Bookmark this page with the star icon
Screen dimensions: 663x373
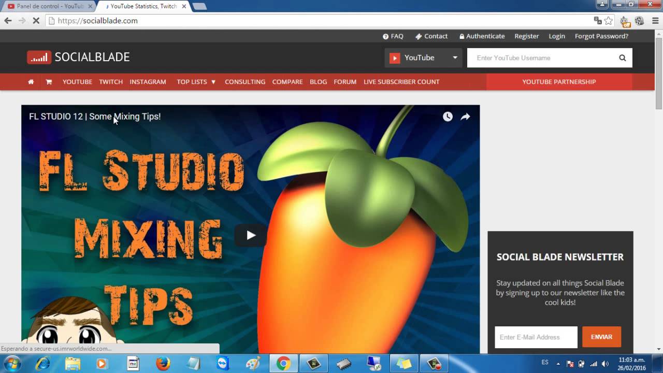[609, 21]
